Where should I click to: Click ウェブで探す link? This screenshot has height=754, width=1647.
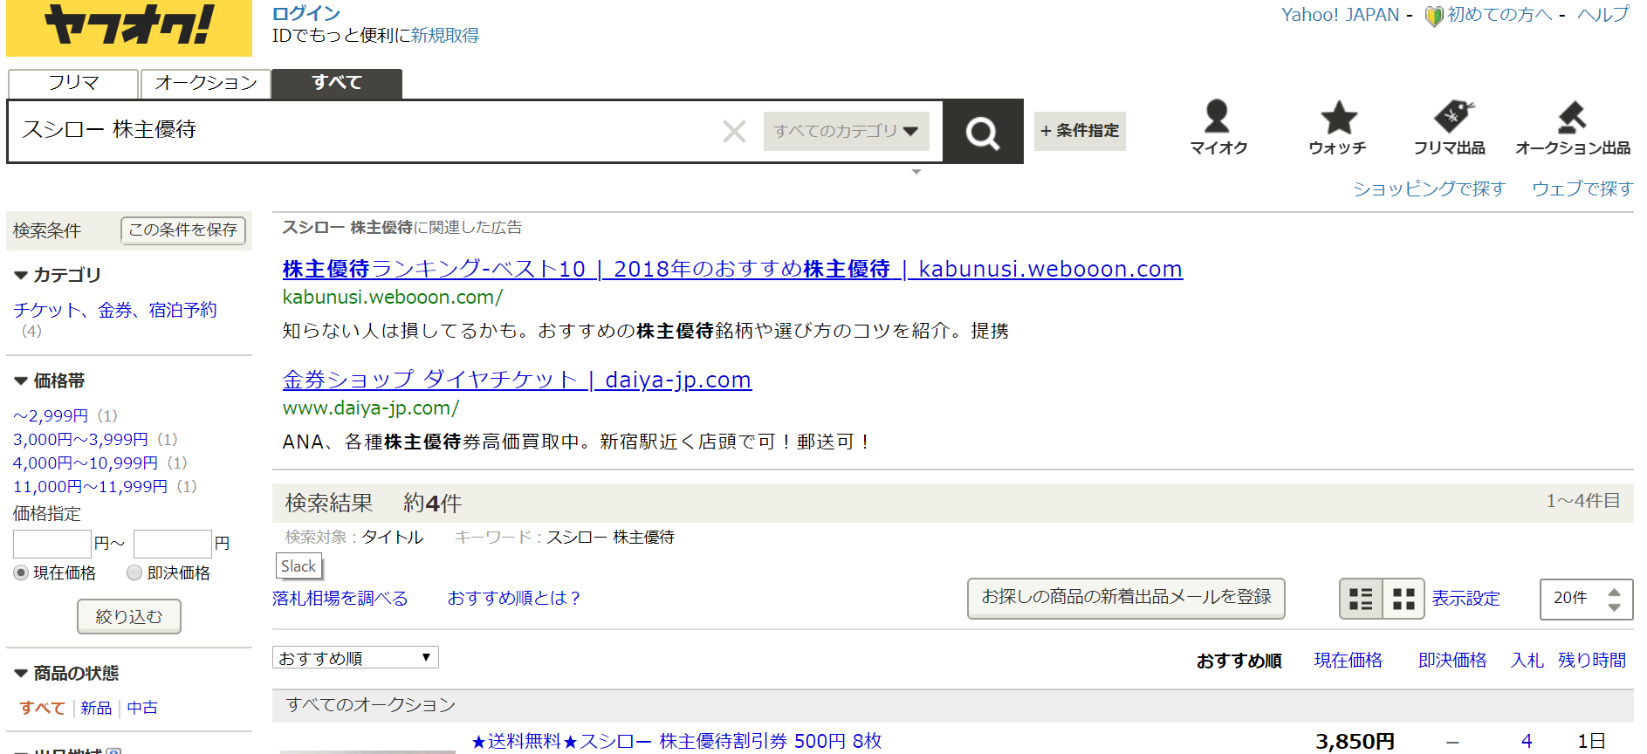(x=1582, y=188)
